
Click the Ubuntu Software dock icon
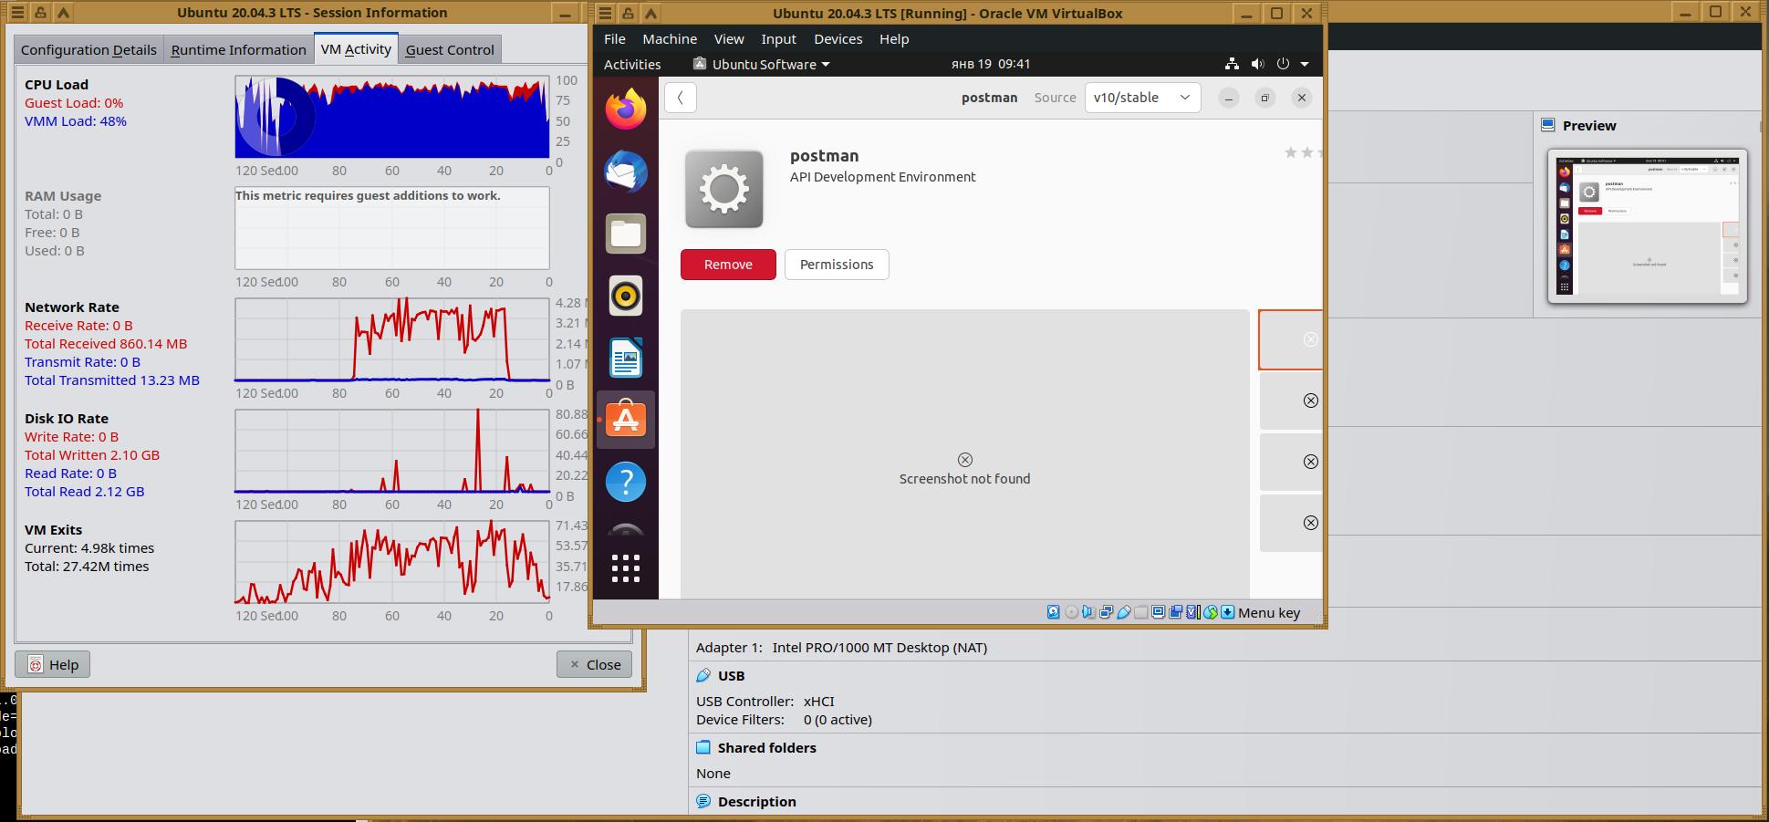point(626,420)
